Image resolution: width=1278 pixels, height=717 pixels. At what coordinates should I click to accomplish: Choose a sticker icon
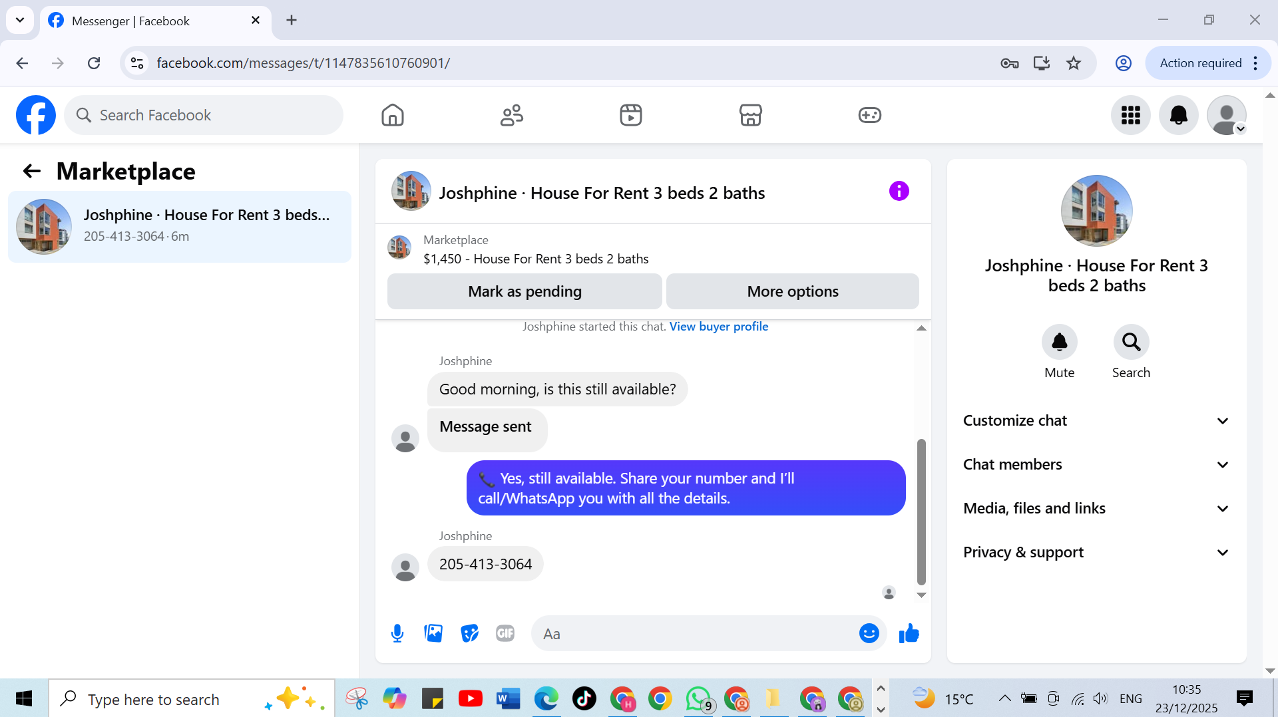(x=469, y=634)
